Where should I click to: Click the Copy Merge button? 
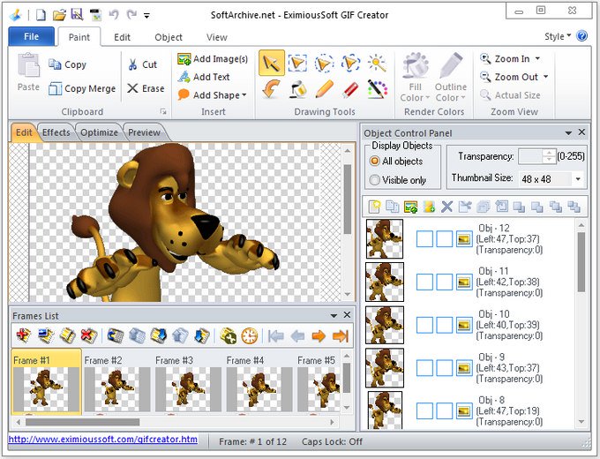(82, 88)
